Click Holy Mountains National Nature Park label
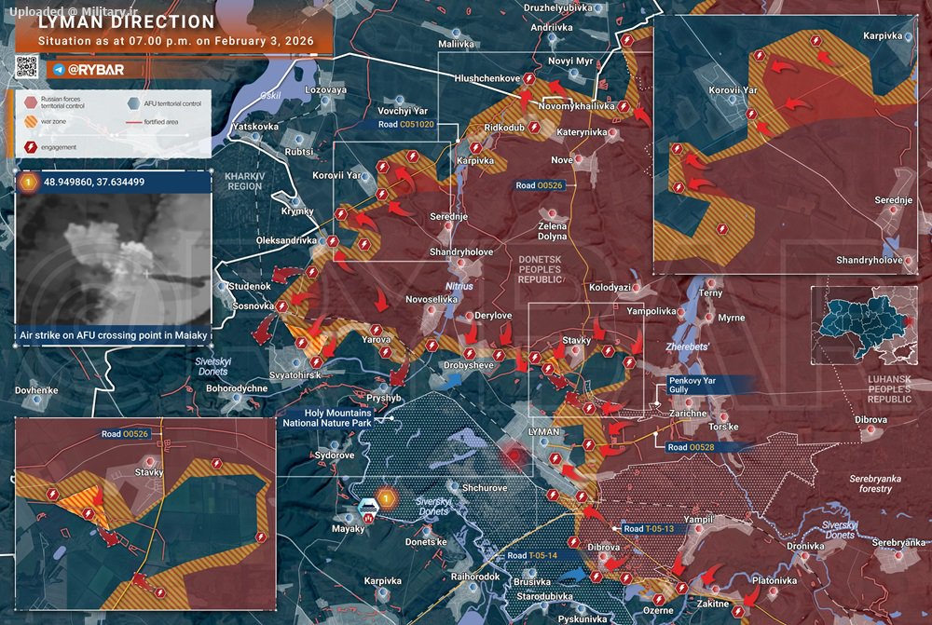 (x=327, y=417)
